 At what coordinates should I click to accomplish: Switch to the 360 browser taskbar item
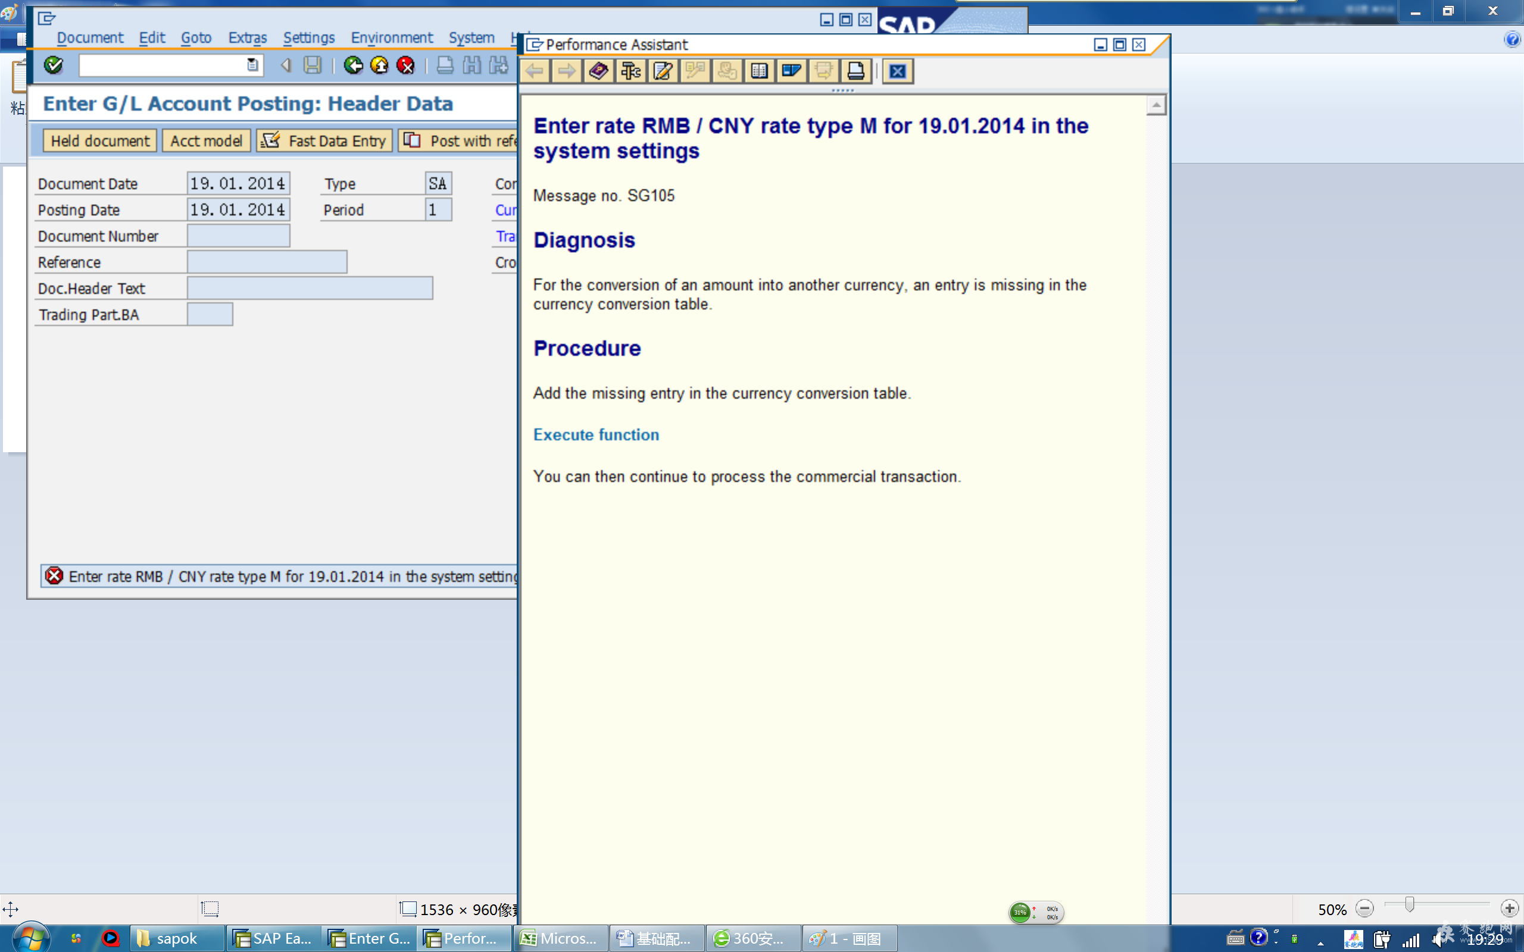pos(752,938)
